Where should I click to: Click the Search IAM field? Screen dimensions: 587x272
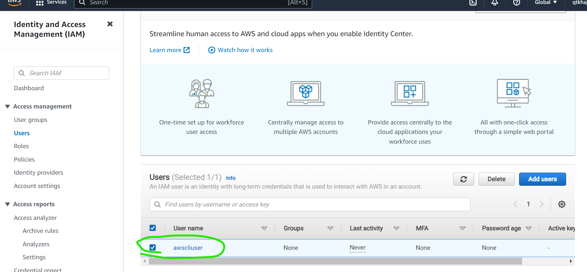(61, 73)
